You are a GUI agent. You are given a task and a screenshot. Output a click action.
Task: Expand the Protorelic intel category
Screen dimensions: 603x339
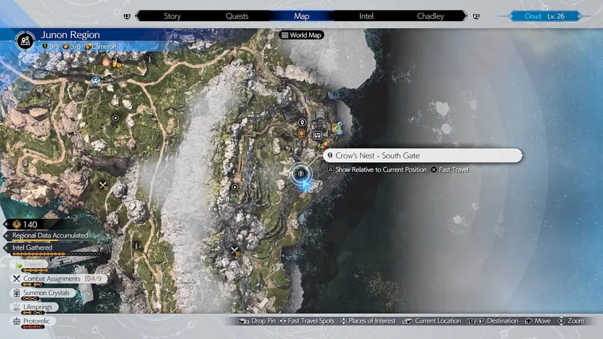[36, 321]
